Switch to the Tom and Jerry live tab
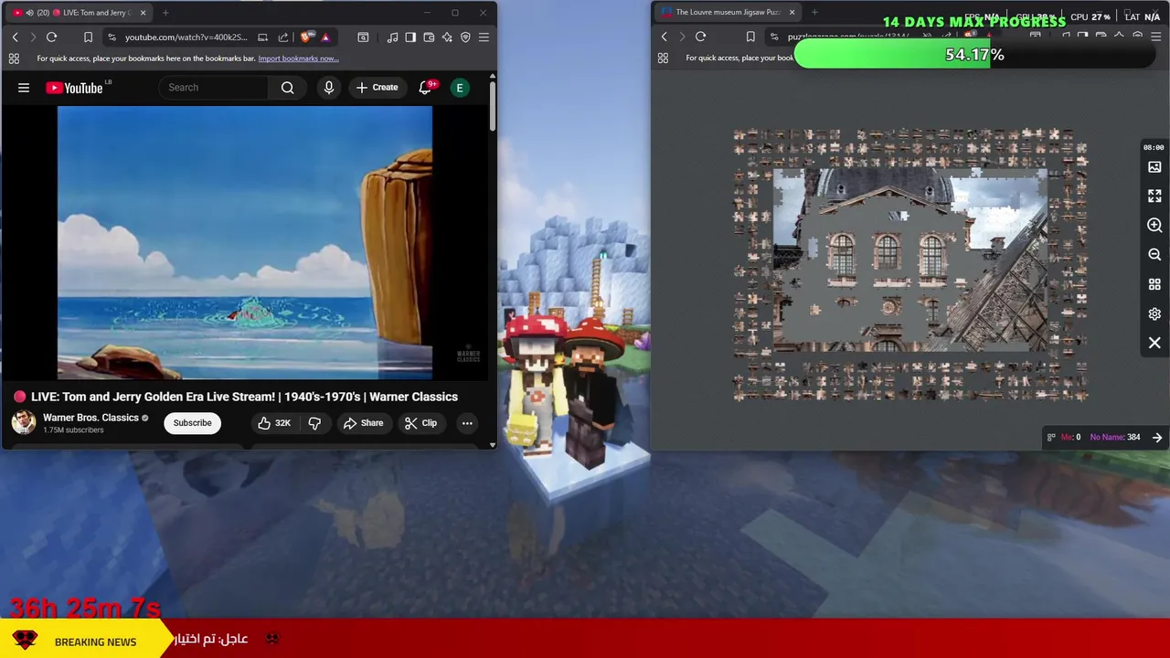The height and width of the screenshot is (658, 1170). pyautogui.click(x=80, y=13)
